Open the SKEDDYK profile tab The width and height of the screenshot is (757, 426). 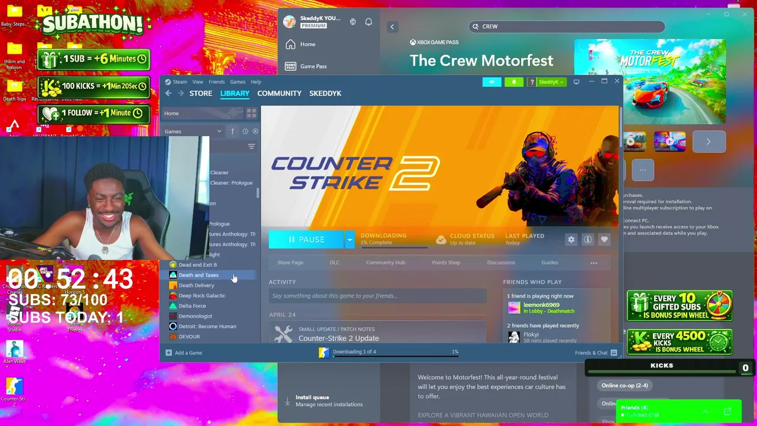325,93
